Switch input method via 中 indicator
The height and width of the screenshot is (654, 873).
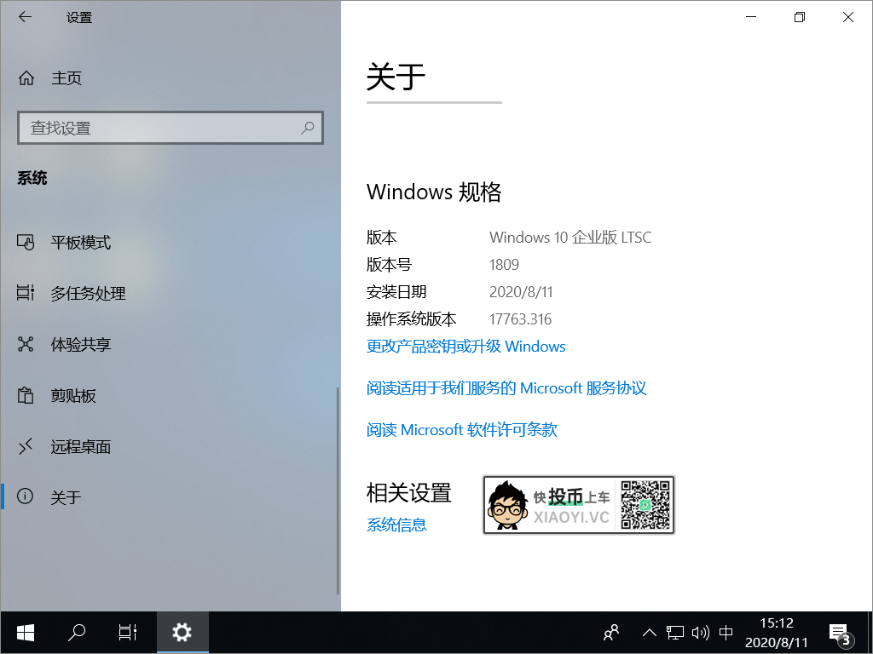pyautogui.click(x=726, y=633)
